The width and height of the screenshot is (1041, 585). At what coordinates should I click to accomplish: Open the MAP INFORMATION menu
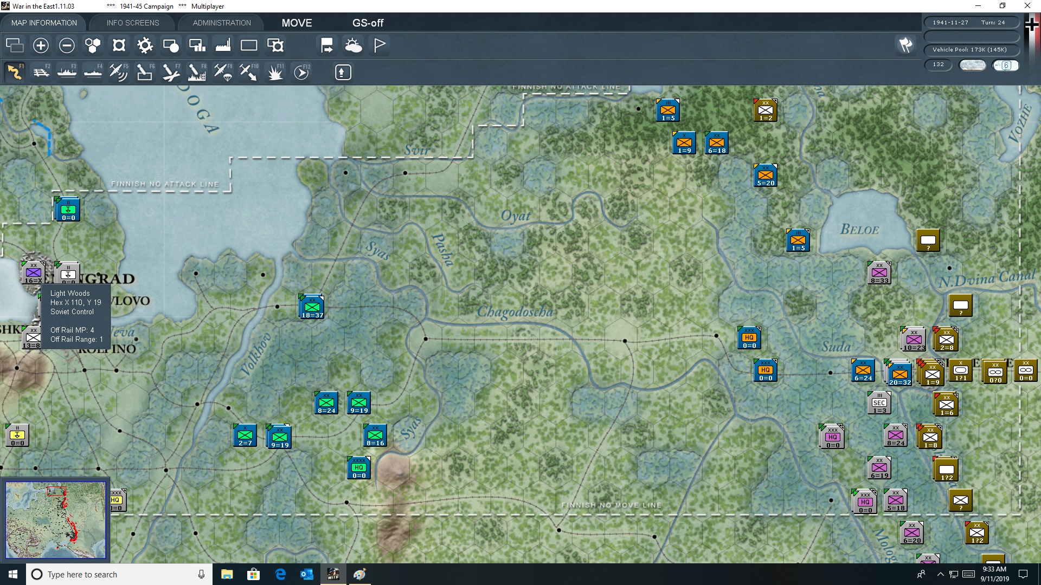[x=44, y=23]
